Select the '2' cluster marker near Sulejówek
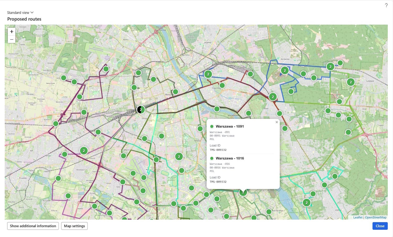The image size is (393, 237). pyautogui.click(x=351, y=82)
